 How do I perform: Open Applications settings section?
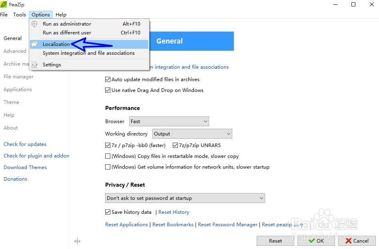pyautogui.click(x=18, y=90)
